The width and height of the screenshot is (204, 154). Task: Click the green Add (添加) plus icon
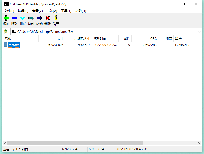coord(6,18)
